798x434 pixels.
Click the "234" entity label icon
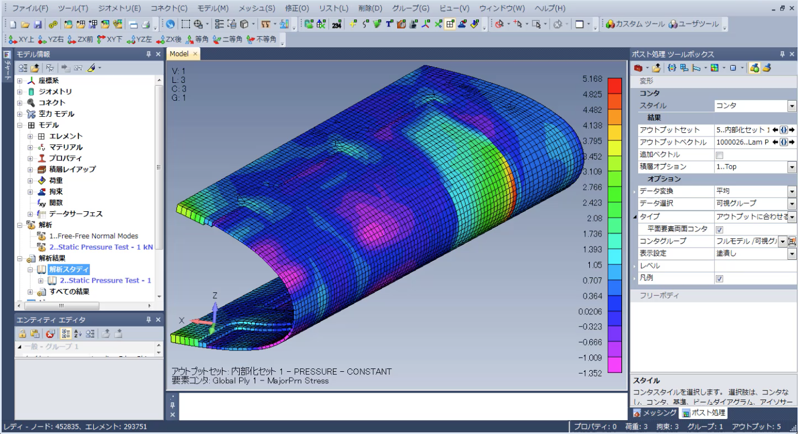point(337,24)
